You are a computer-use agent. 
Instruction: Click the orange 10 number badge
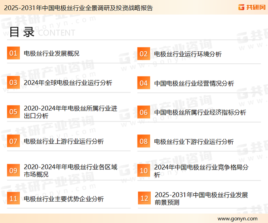pyautogui.click(x=144, y=171)
